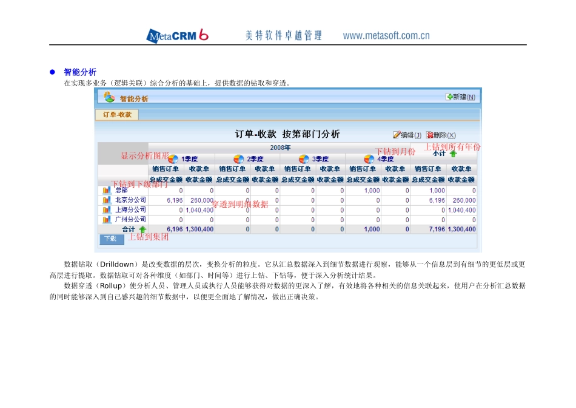The width and height of the screenshot is (576, 408).
Task: Select the 上海分公司 row label
Action: (131, 209)
